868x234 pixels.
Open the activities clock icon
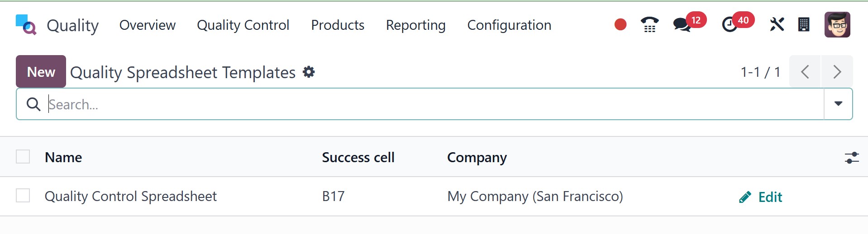click(729, 25)
